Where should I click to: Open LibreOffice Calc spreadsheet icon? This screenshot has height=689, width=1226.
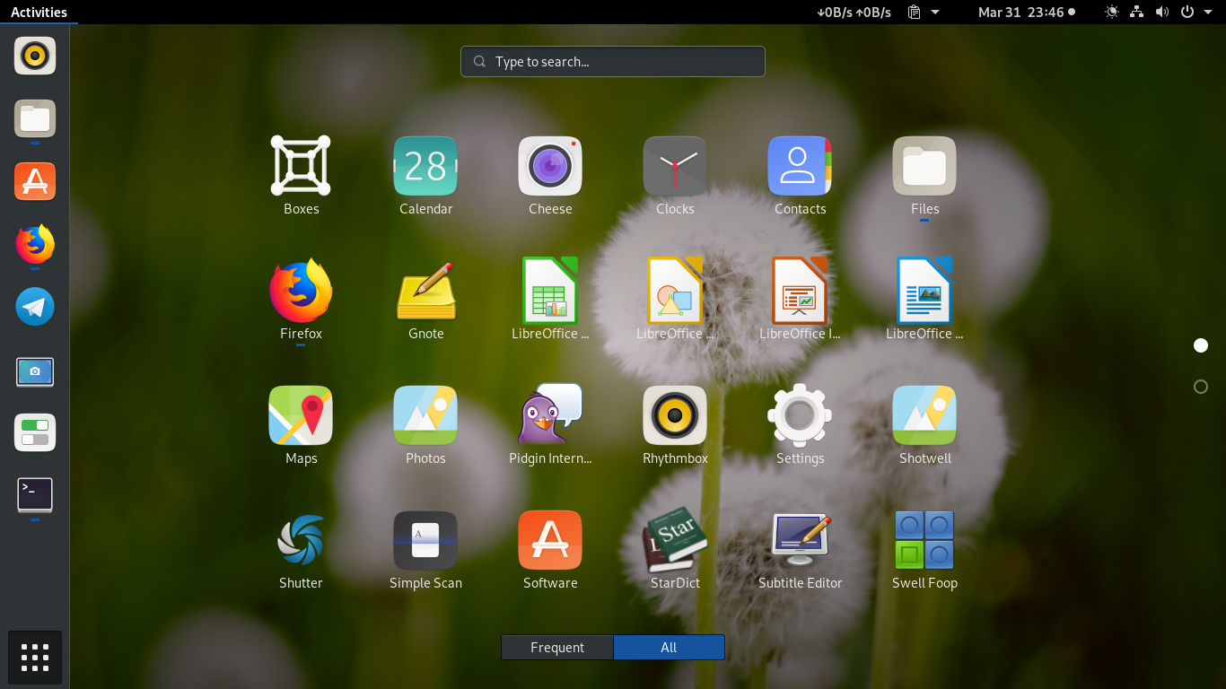coord(550,291)
